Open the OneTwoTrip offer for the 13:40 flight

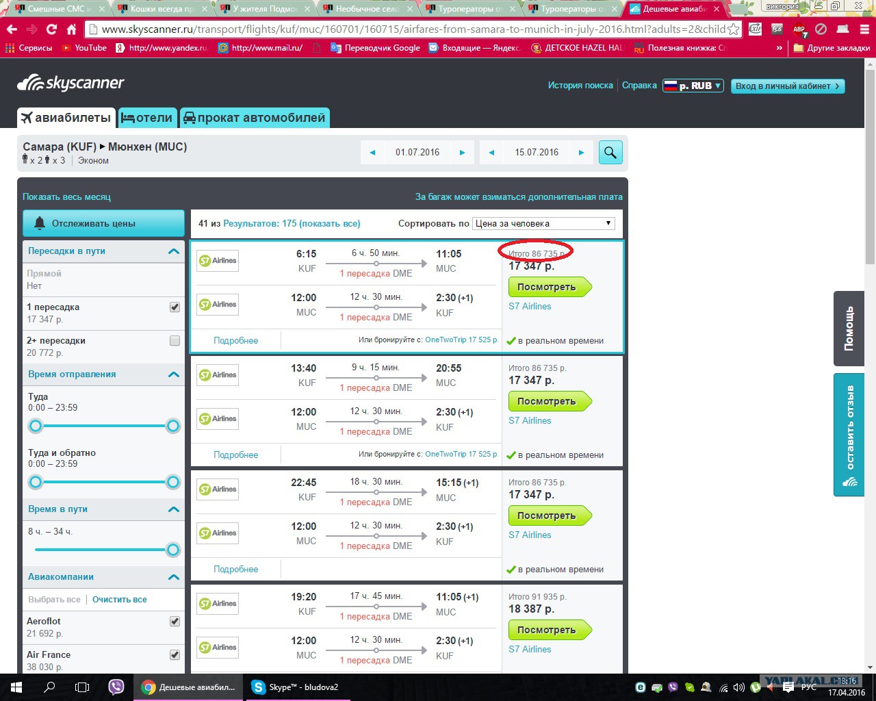tap(462, 454)
